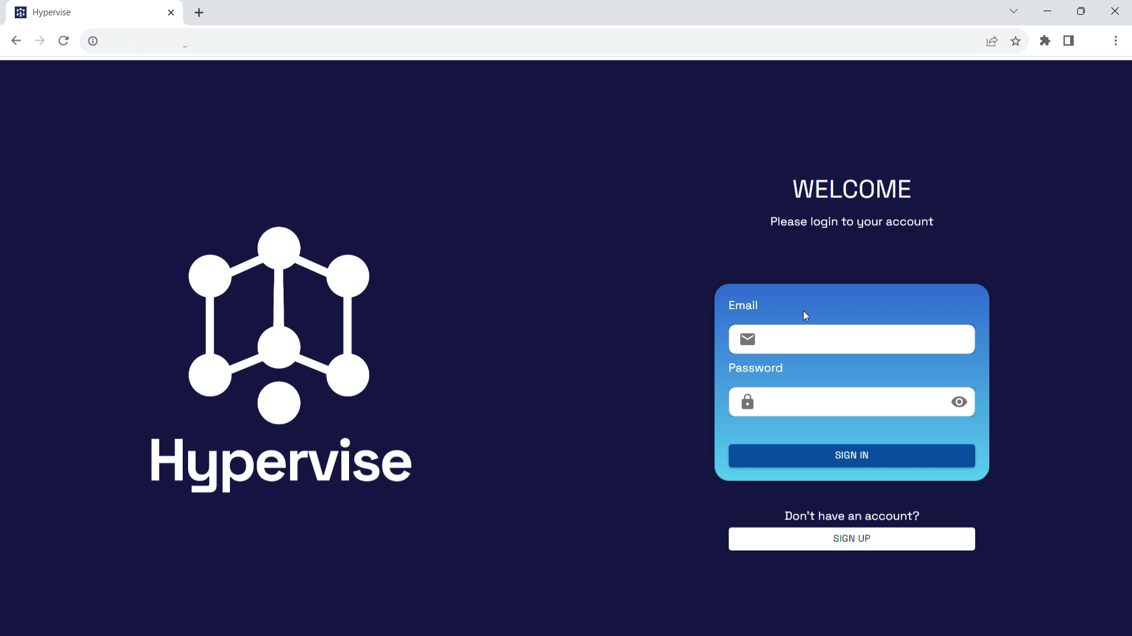Click the Hypervise logo graphic
Screen dimensions: 1132x636
[279, 325]
